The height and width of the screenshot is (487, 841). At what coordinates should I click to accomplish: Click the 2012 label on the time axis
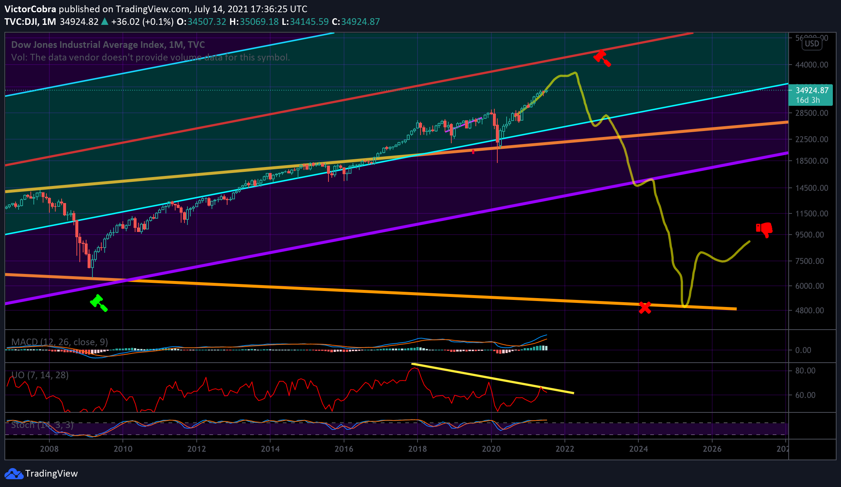(197, 449)
